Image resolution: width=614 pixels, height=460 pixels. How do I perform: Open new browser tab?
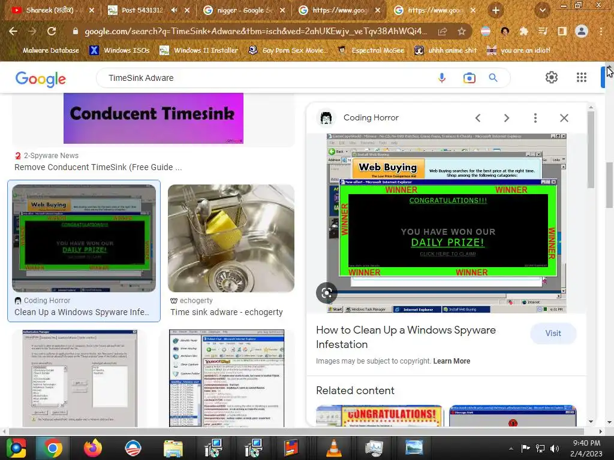496,10
